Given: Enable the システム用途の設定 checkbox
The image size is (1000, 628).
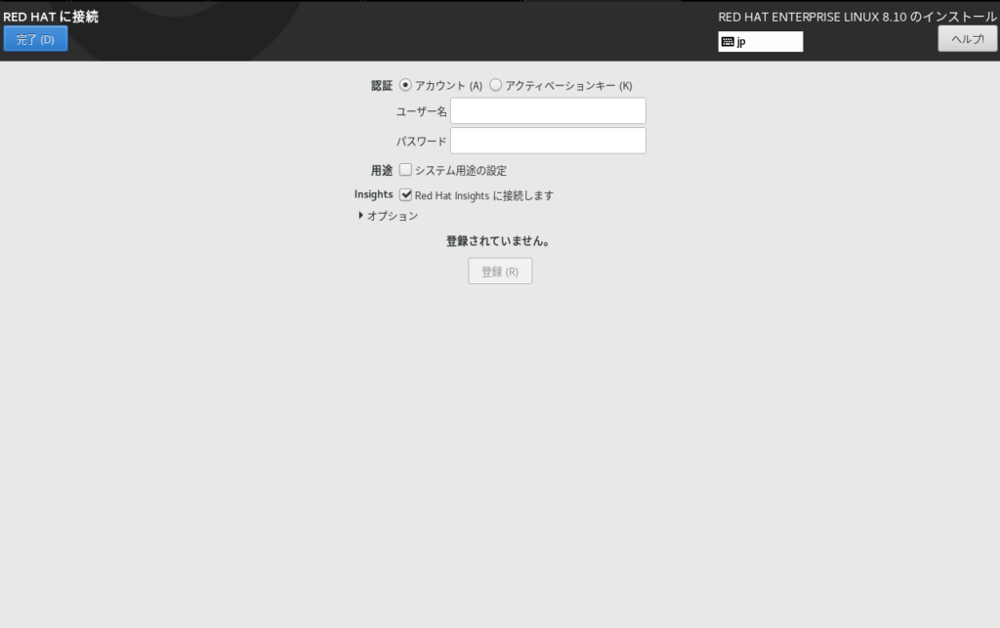Looking at the screenshot, I should coord(406,170).
